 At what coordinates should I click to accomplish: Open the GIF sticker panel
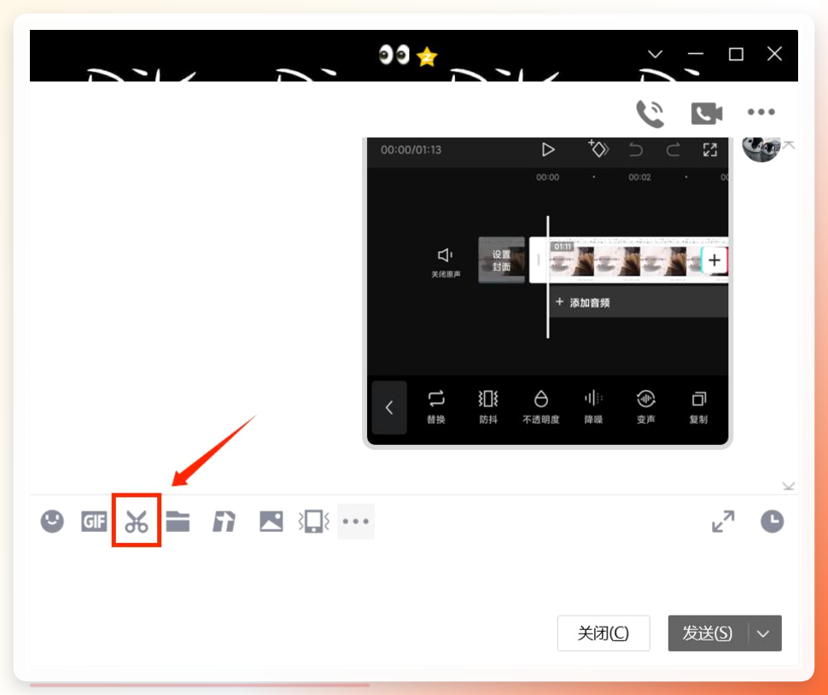[x=94, y=521]
